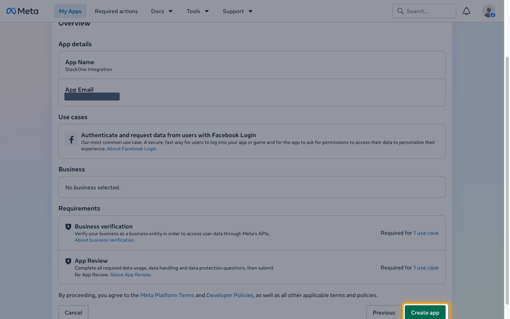Screen dimensions: 510x319
Task: Click the search magnifier icon
Action: [x=400, y=11]
